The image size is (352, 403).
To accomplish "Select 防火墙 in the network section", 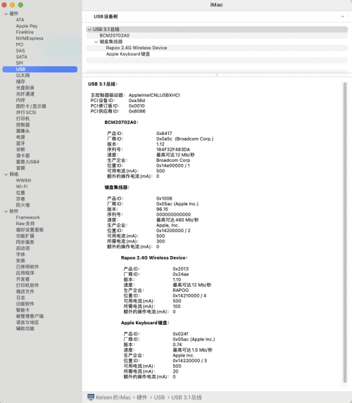I will coord(23,205).
